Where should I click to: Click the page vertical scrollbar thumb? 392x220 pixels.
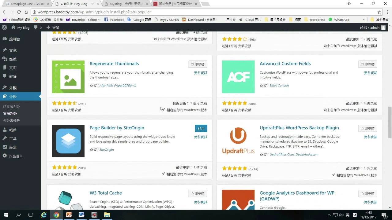pos(390,122)
